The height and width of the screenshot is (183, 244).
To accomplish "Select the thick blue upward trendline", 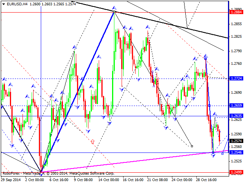I will click(x=78, y=92).
